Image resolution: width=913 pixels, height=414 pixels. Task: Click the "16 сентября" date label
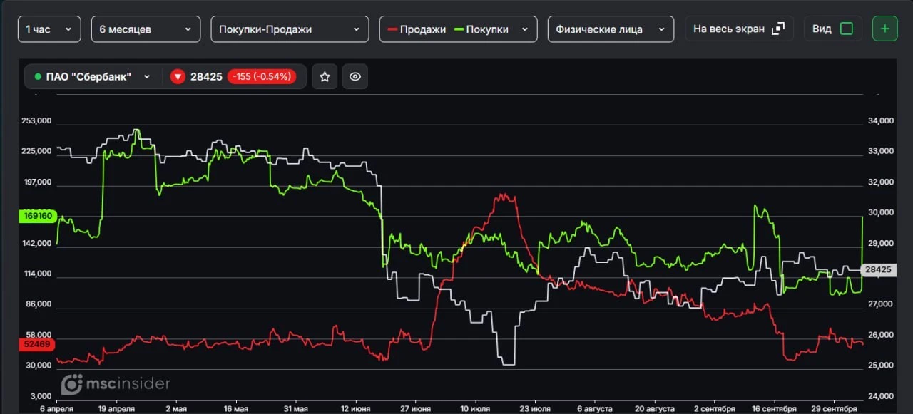coord(774,409)
